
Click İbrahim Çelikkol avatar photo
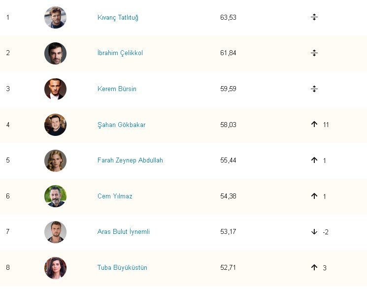(x=55, y=53)
